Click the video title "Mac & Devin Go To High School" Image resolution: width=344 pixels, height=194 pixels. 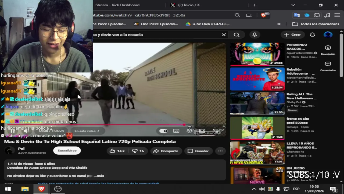(x=90, y=141)
